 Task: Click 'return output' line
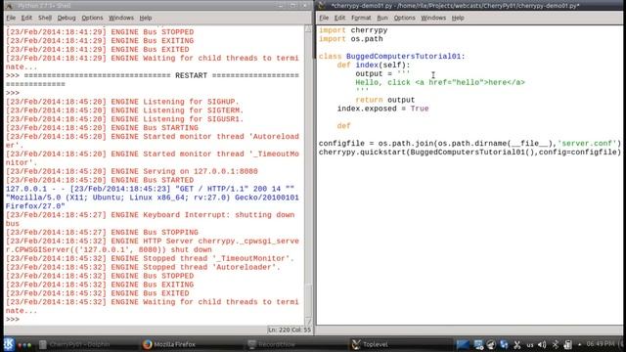pos(384,100)
